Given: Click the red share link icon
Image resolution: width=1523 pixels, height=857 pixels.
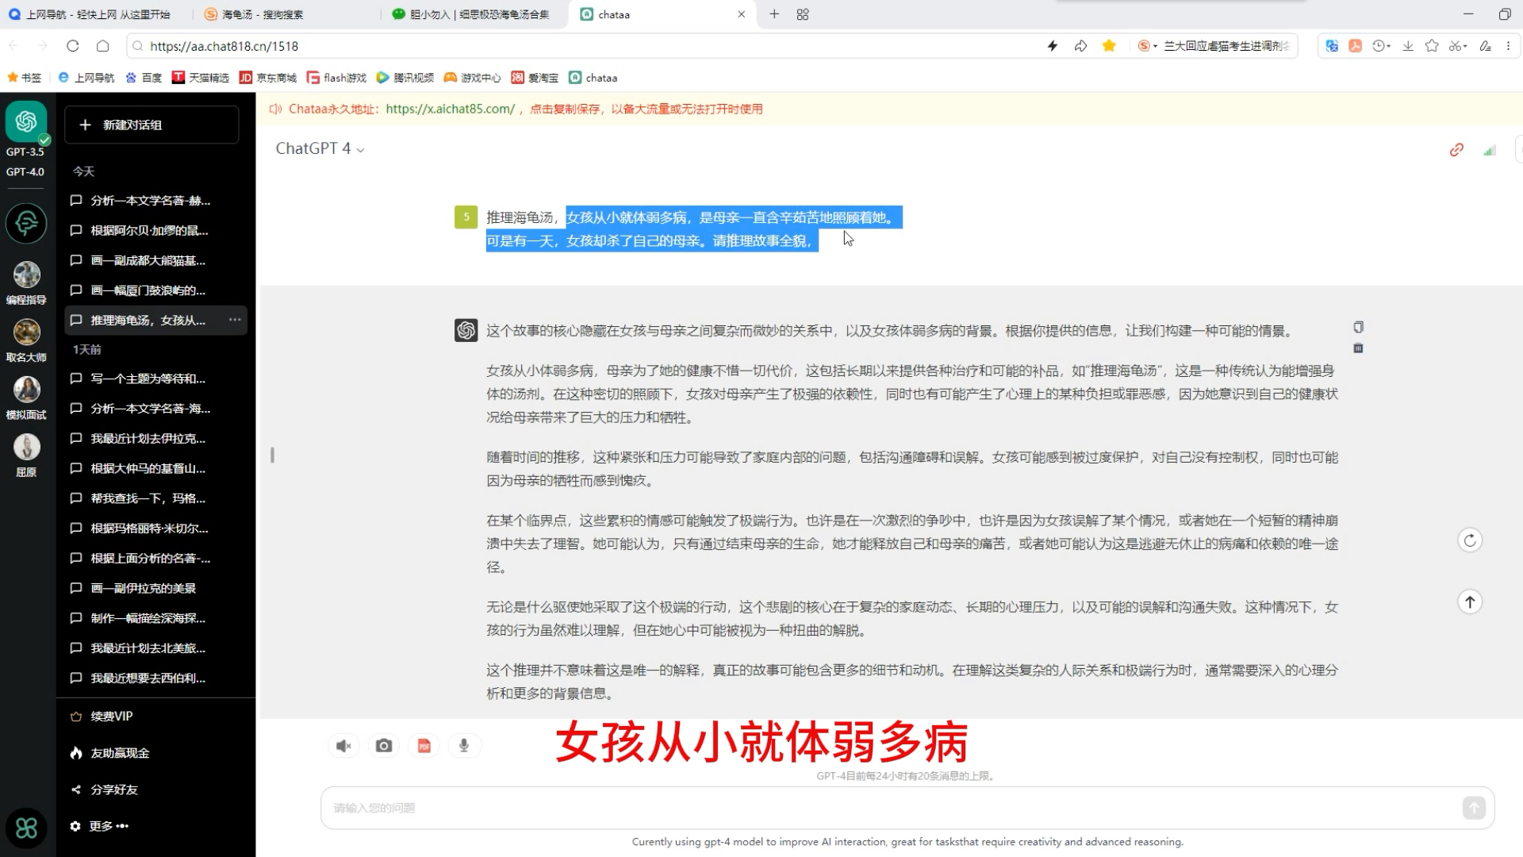Looking at the screenshot, I should point(1456,150).
